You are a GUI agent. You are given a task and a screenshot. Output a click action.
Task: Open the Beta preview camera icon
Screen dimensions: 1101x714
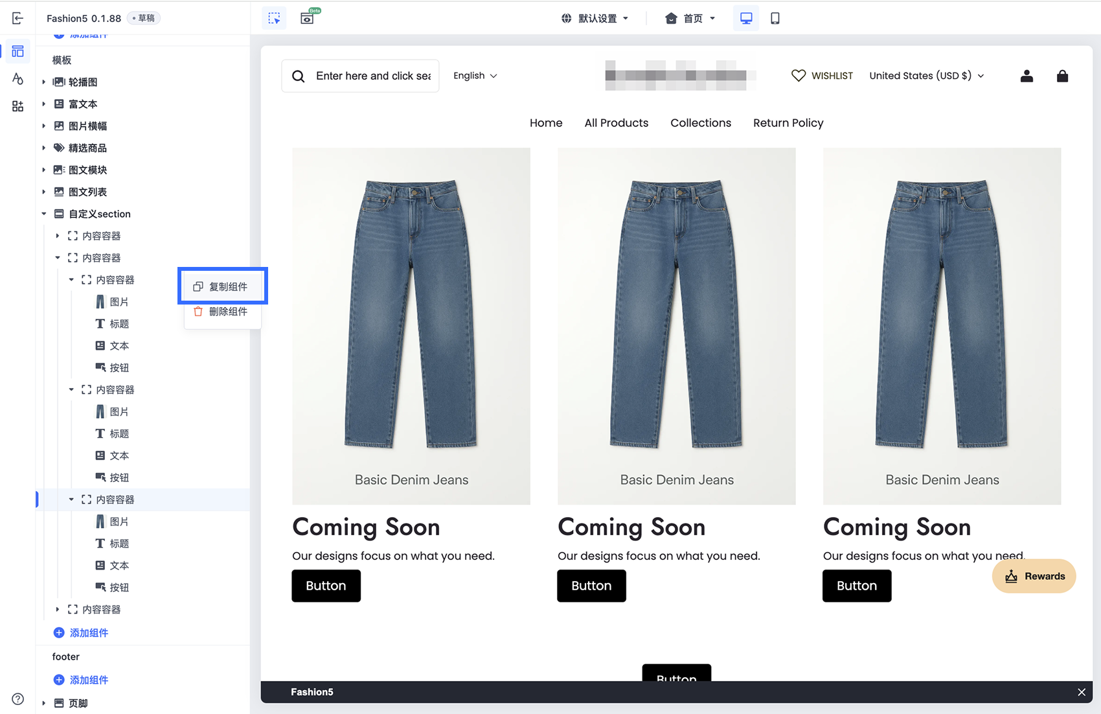[x=308, y=18]
